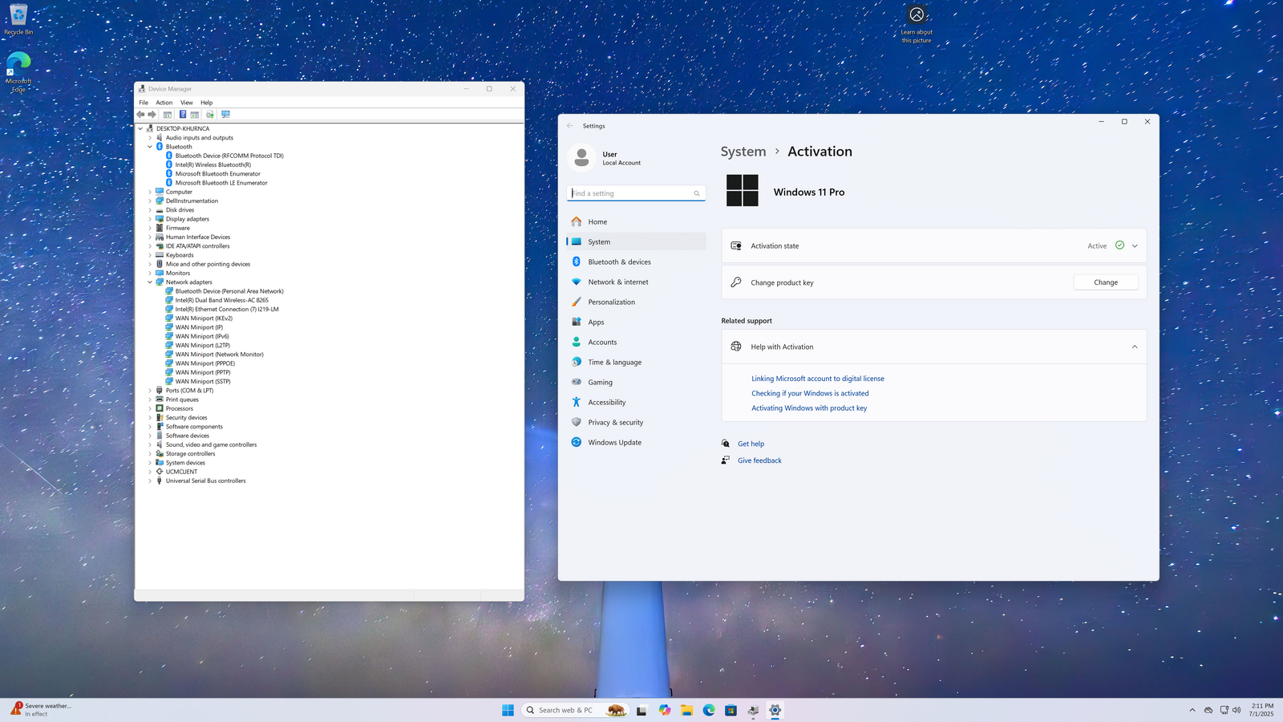
Task: Select System in the Settings sidebar
Action: (637, 241)
